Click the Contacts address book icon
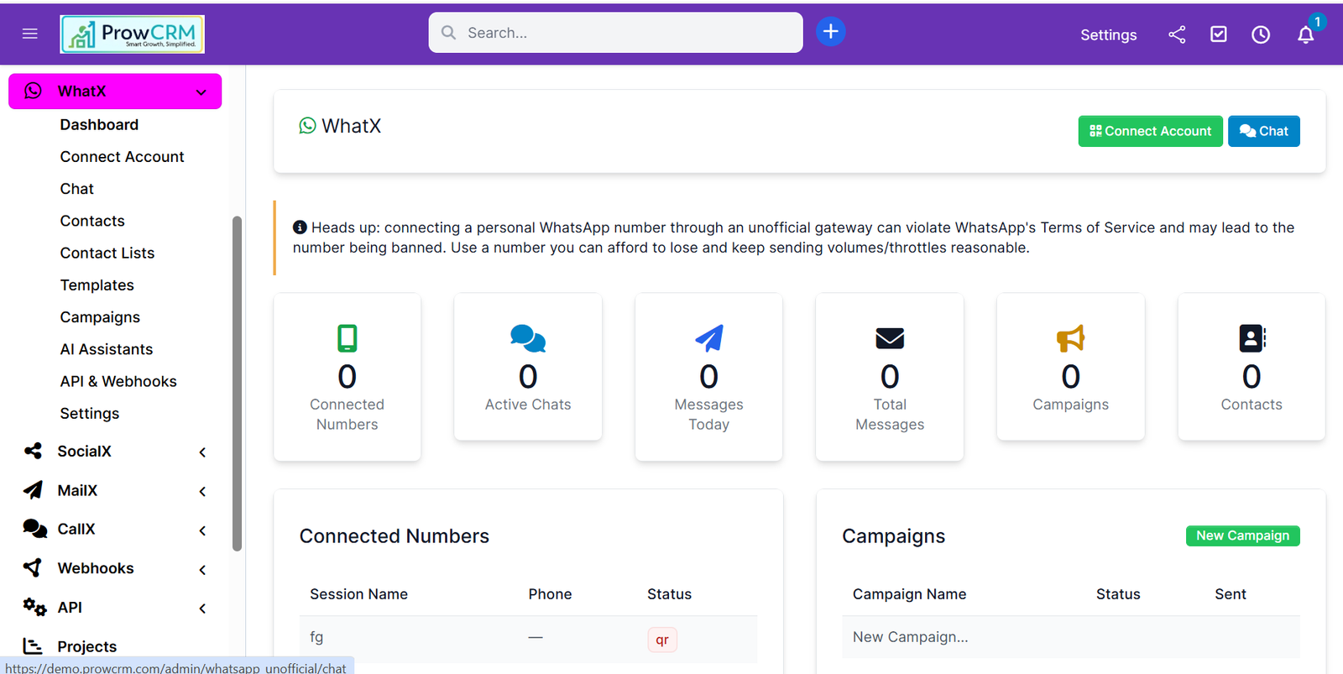This screenshot has width=1343, height=674. click(x=1252, y=338)
